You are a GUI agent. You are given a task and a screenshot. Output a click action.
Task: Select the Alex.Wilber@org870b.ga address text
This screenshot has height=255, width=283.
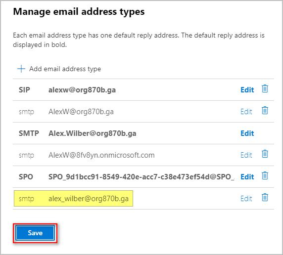pos(92,133)
